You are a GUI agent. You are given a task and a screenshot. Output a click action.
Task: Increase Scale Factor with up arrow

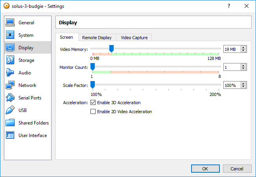point(243,84)
